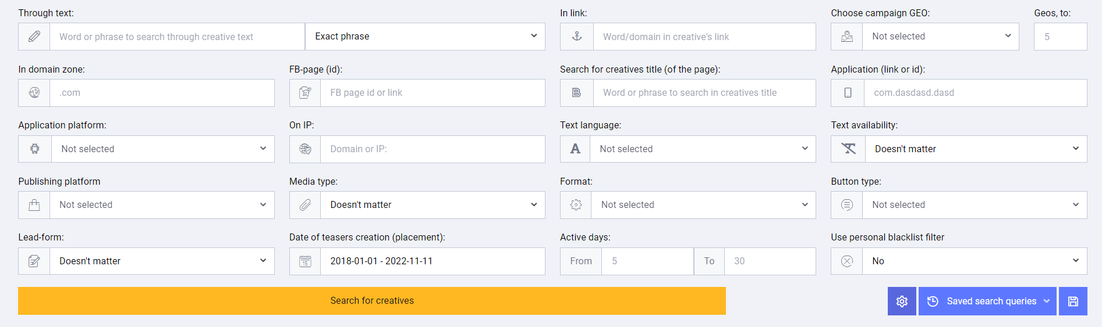Focus the FB page id or link field
Screen dimensions: 1102x327
click(x=433, y=93)
